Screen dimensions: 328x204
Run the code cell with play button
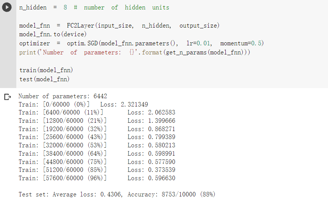click(x=7, y=7)
